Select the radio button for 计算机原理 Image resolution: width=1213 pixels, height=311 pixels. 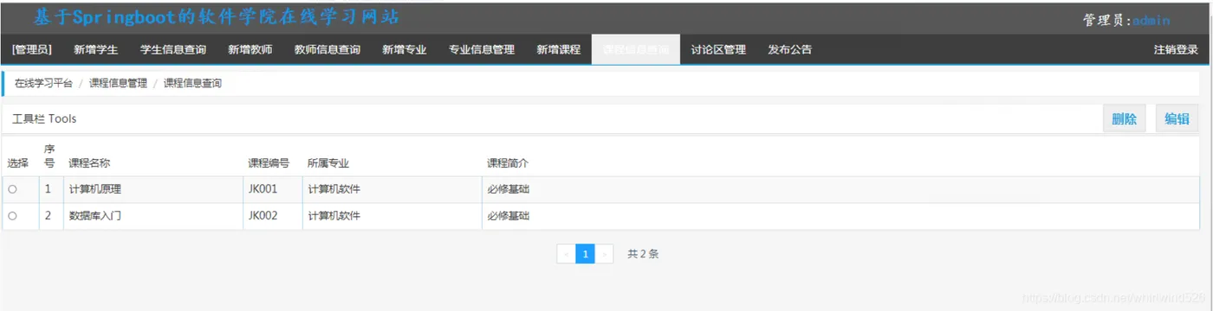12,189
